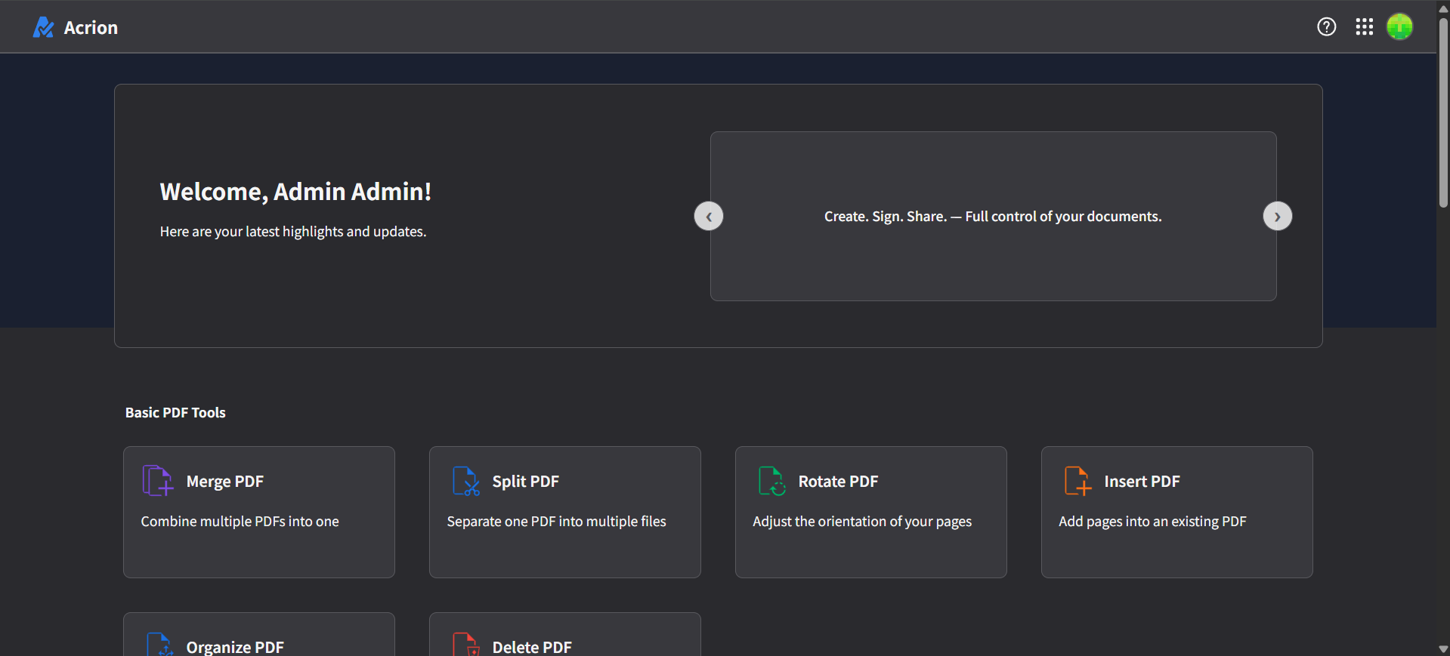Show next carousel slide

point(1278,217)
